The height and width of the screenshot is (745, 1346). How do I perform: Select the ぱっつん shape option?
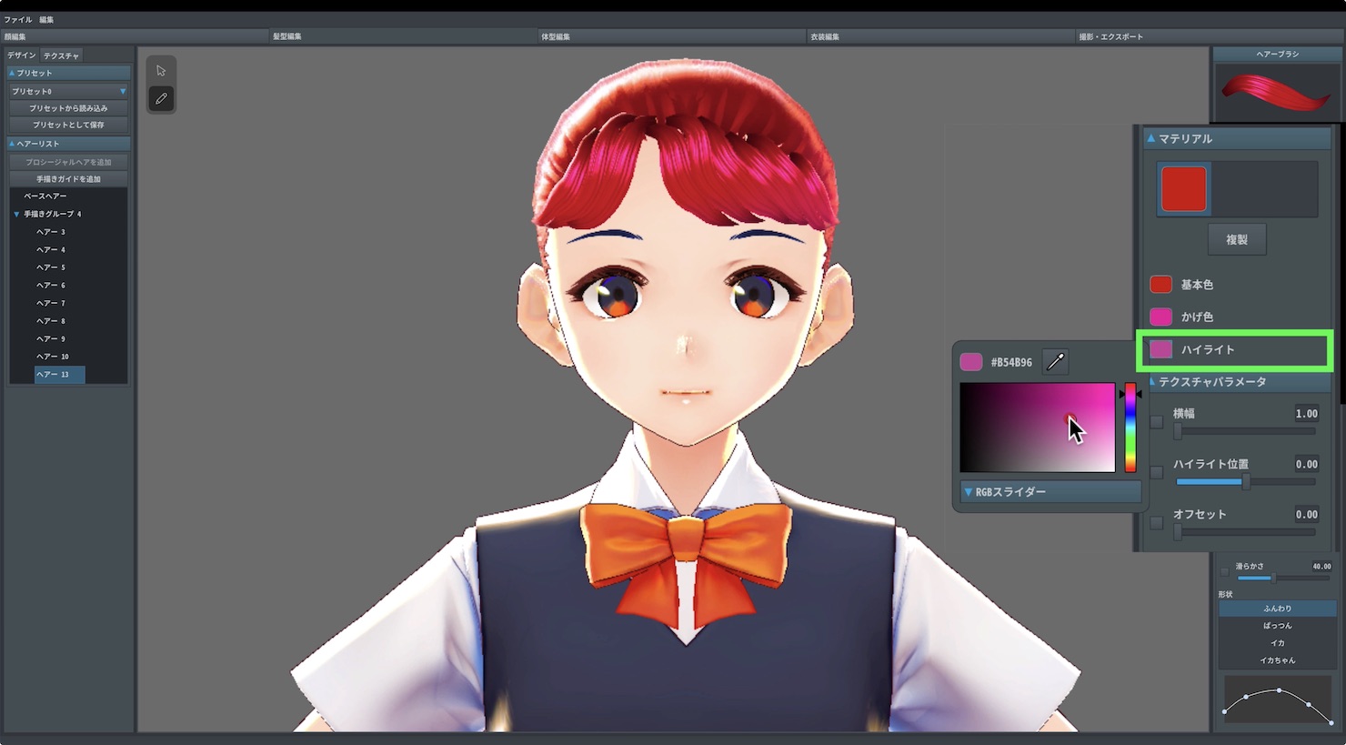click(1277, 626)
